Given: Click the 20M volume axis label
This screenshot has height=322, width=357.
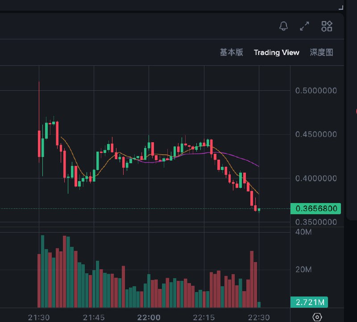Looking at the screenshot, I should pyautogui.click(x=303, y=270).
